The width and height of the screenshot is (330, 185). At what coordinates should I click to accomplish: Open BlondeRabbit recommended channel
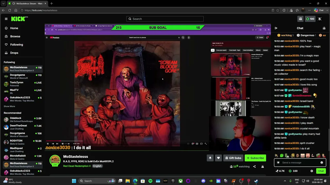[x=23, y=157]
